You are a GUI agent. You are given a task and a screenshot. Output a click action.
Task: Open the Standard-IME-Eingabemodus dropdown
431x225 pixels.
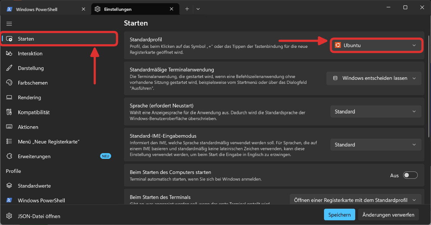pyautogui.click(x=376, y=145)
